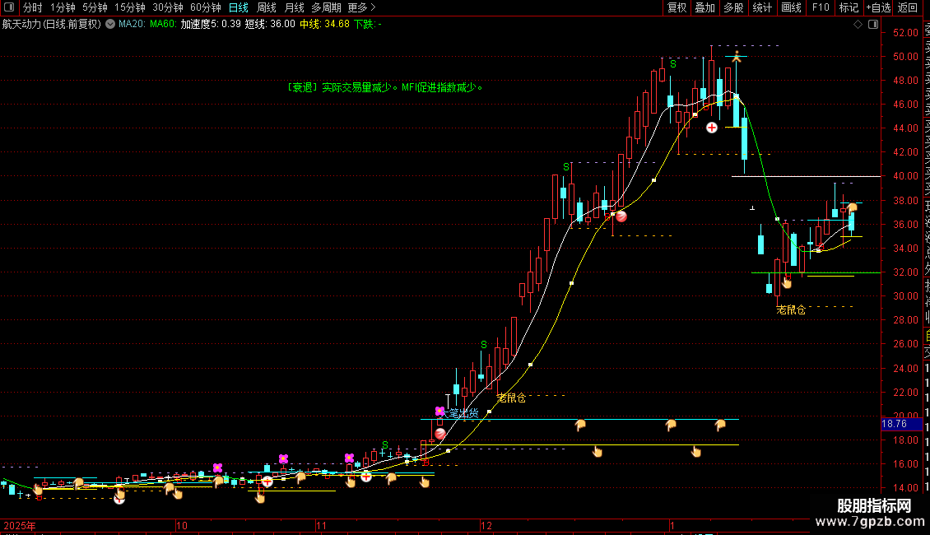Screen dimensions: 930x535
Task: Click the 复权 adjustment button
Action: click(677, 7)
